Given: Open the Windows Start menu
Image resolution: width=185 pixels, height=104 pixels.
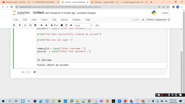Looking at the screenshot, I should [x=3, y=101].
